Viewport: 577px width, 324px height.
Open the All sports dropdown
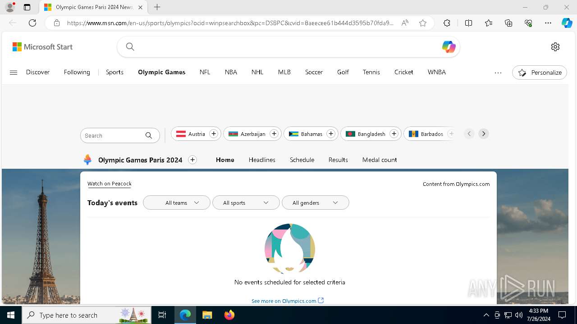pos(246,202)
